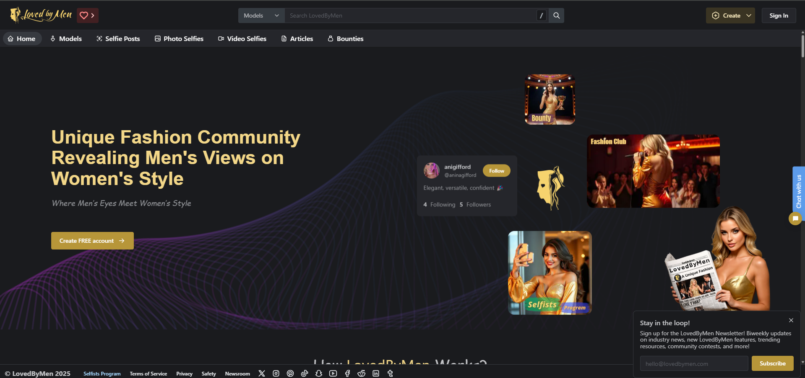Open the Facebook link in footer
The image size is (805, 378).
point(347,373)
